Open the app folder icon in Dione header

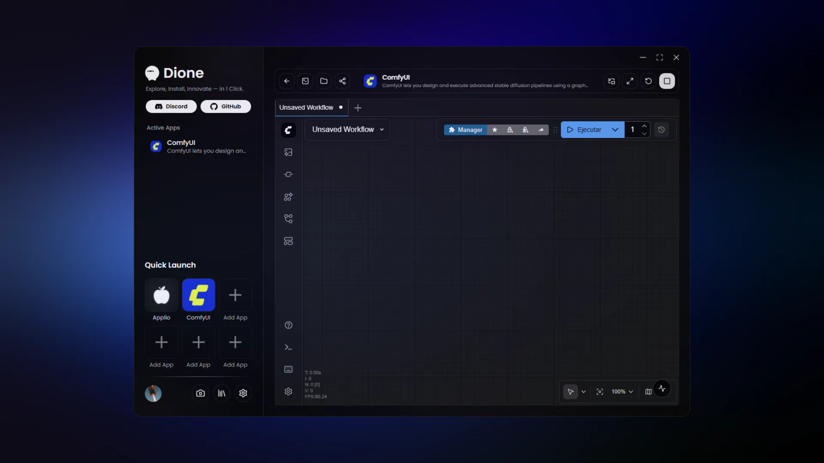(x=324, y=81)
